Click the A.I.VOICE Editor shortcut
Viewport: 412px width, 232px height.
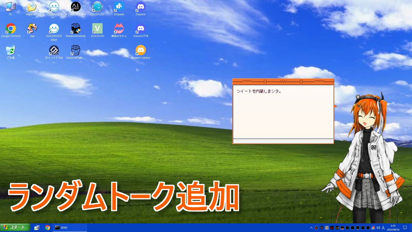(x=76, y=8)
